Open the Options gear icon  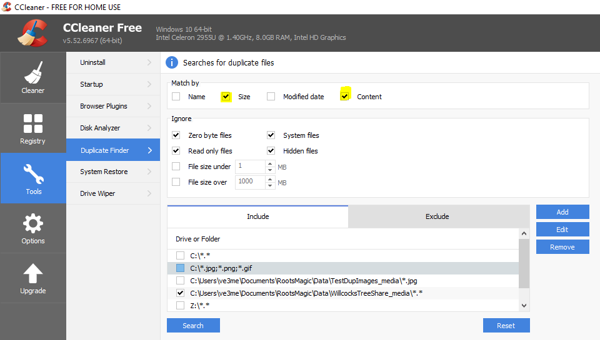click(33, 223)
